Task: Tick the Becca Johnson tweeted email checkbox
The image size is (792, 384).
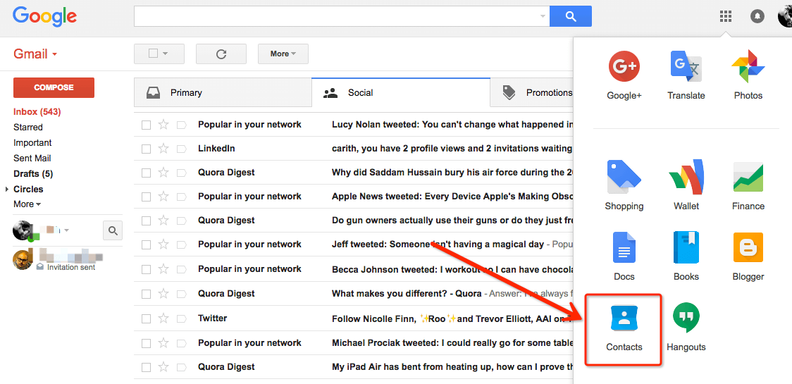Action: (146, 269)
